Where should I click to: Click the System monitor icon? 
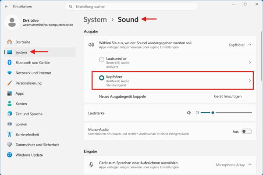(x=10, y=52)
